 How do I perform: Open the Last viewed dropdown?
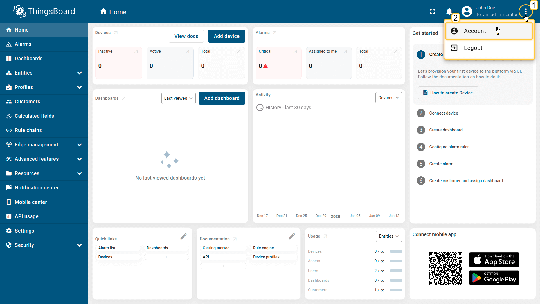click(178, 98)
